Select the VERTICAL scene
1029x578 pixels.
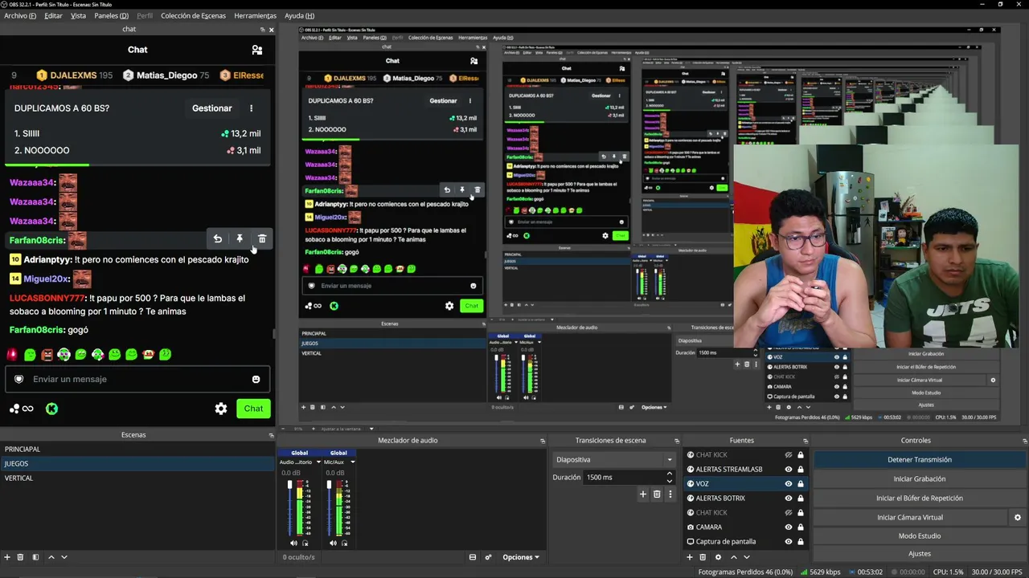137,478
